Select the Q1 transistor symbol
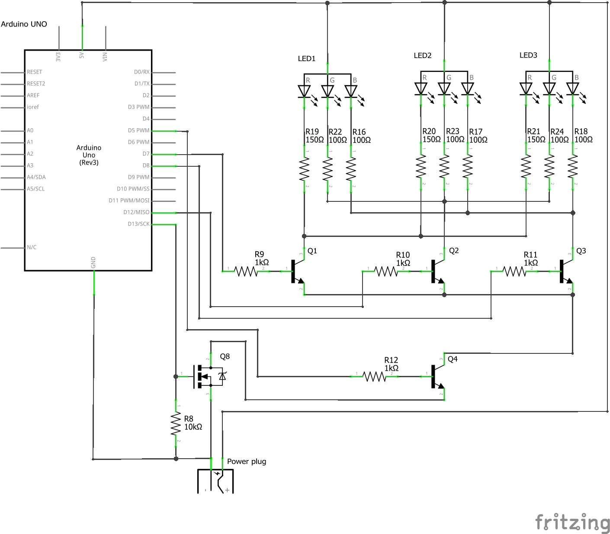Screen dimensions: 610x534 pos(298,272)
